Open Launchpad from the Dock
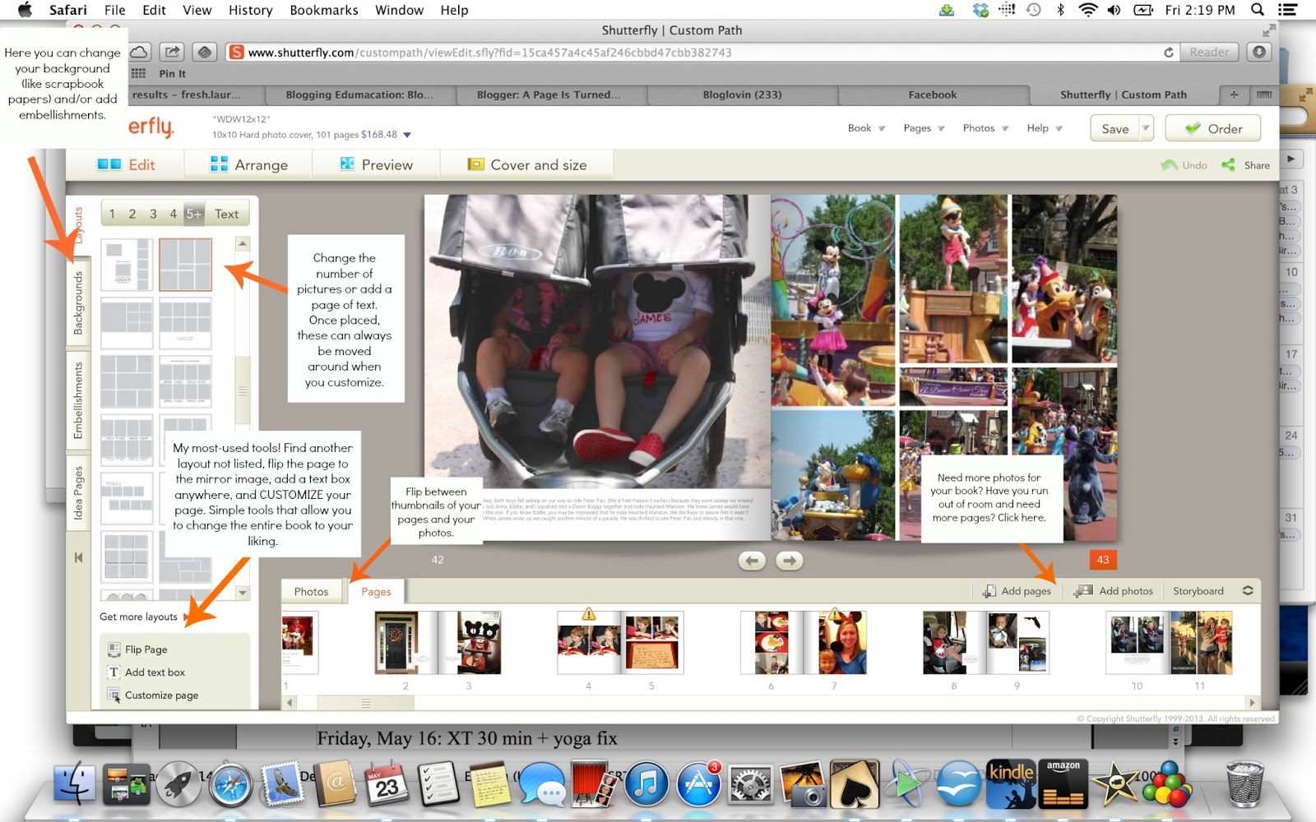Screen dimensions: 1316x822 178,783
